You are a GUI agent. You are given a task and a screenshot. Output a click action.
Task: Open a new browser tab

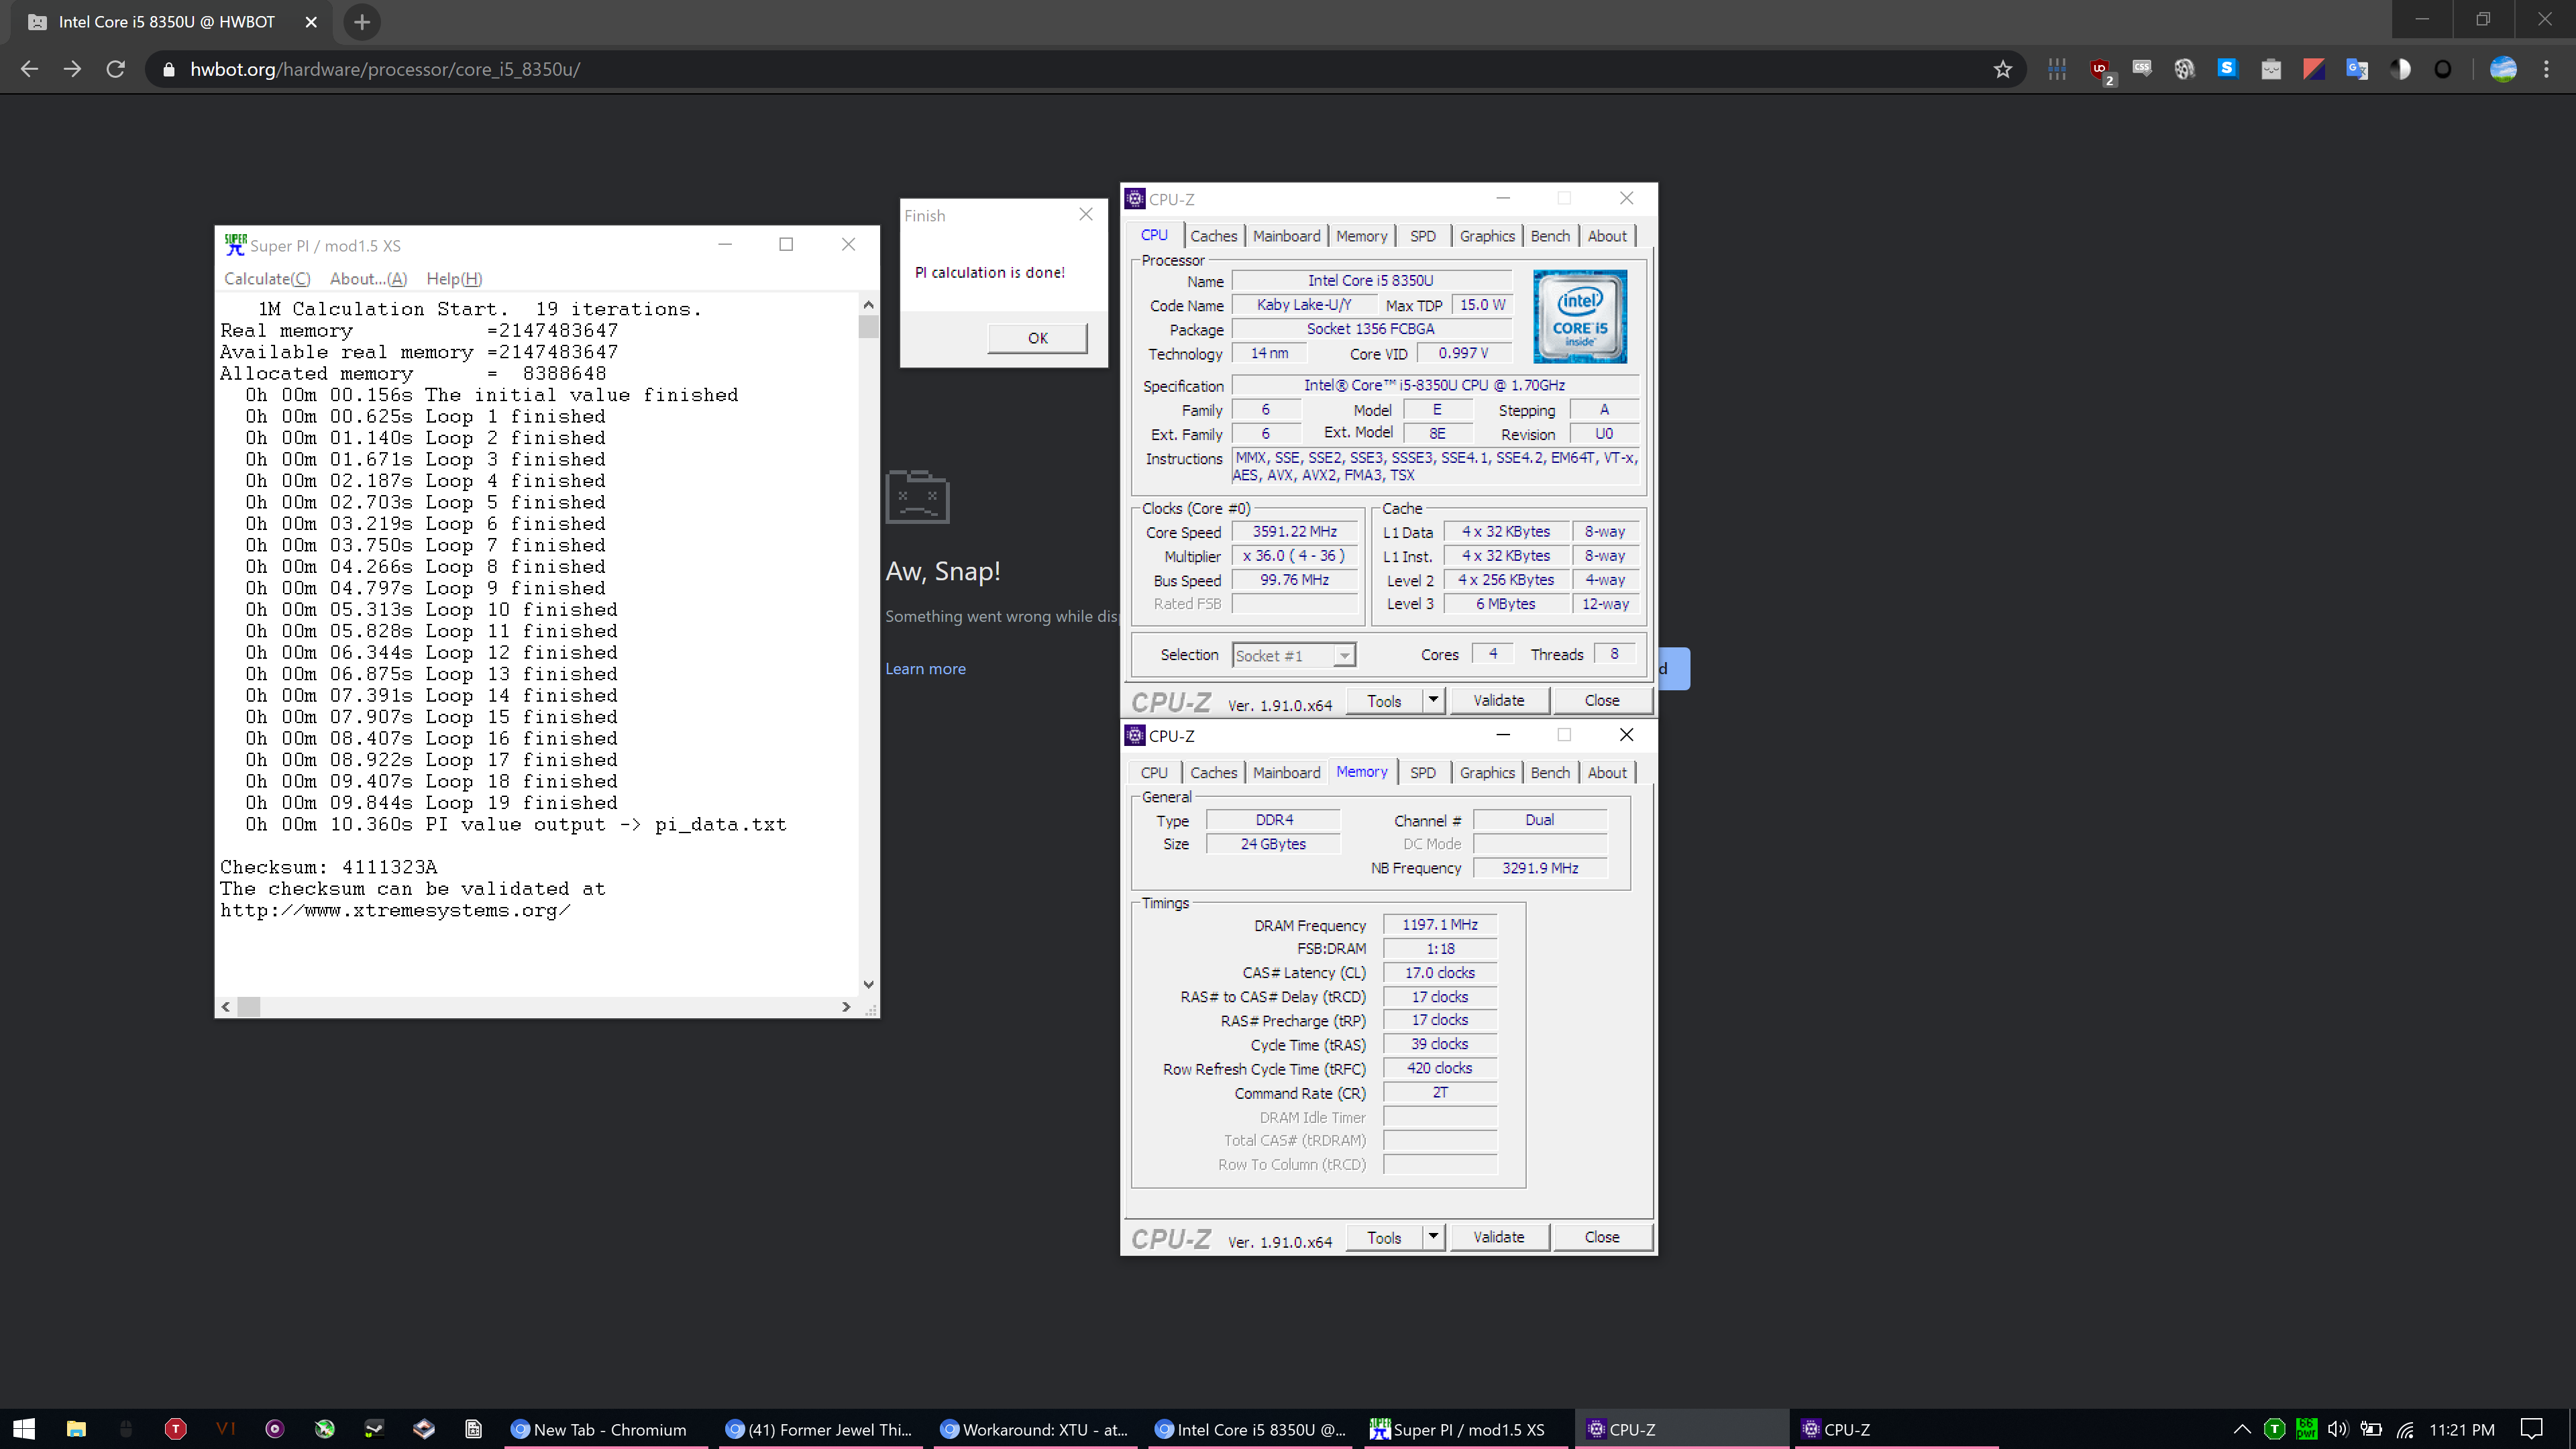(362, 22)
